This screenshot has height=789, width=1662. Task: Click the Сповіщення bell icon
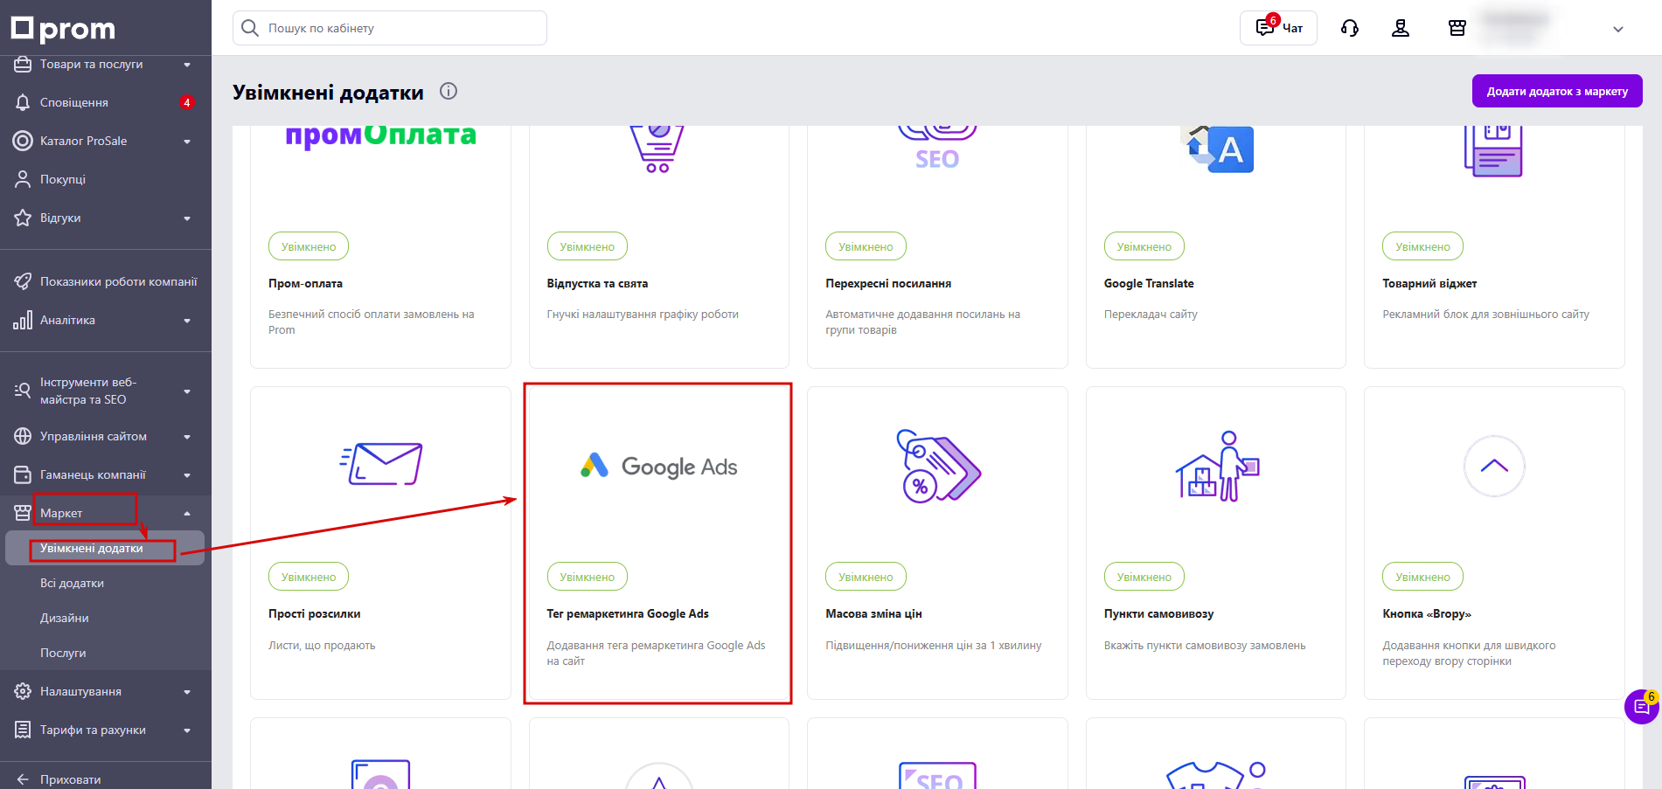coord(23,103)
